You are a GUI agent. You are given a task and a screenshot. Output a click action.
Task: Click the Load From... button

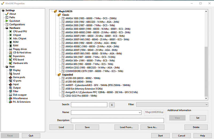(x=126, y=127)
